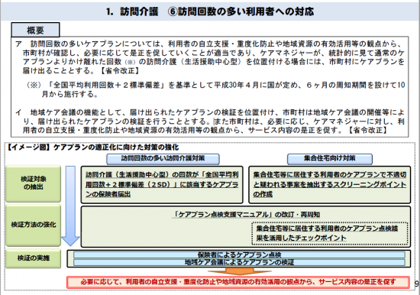This screenshot has width=420, height=295.
Task: Click the slide title '1. 訪問介護 ⑥訪問回数の多い利用者への対応'
Action: pos(210,11)
